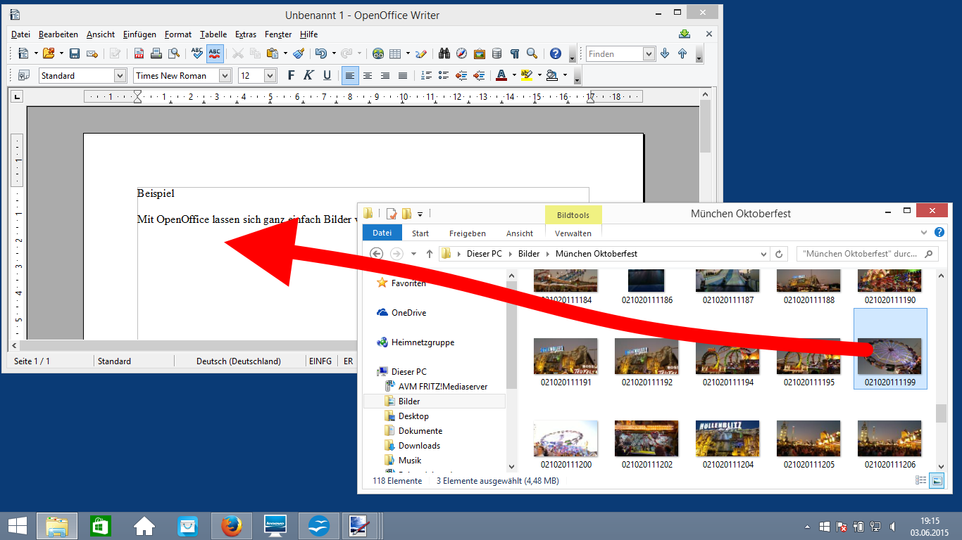962x540 pixels.
Task: Open the font color dropdown arrow
Action: coord(514,75)
